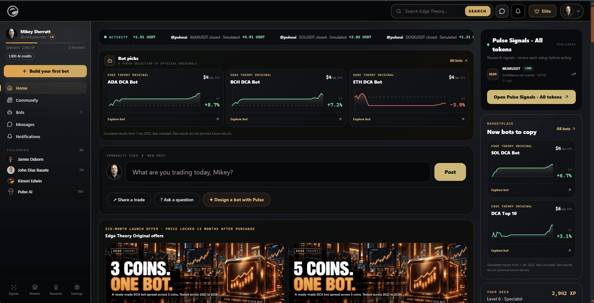594x303 pixels.
Task: Click the 1,000 AI credits badge
Action: click(20, 56)
